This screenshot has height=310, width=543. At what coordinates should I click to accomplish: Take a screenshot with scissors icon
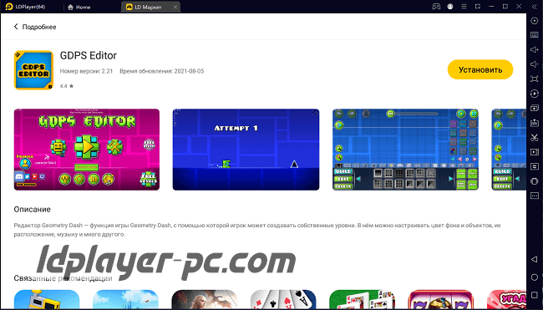[535, 137]
